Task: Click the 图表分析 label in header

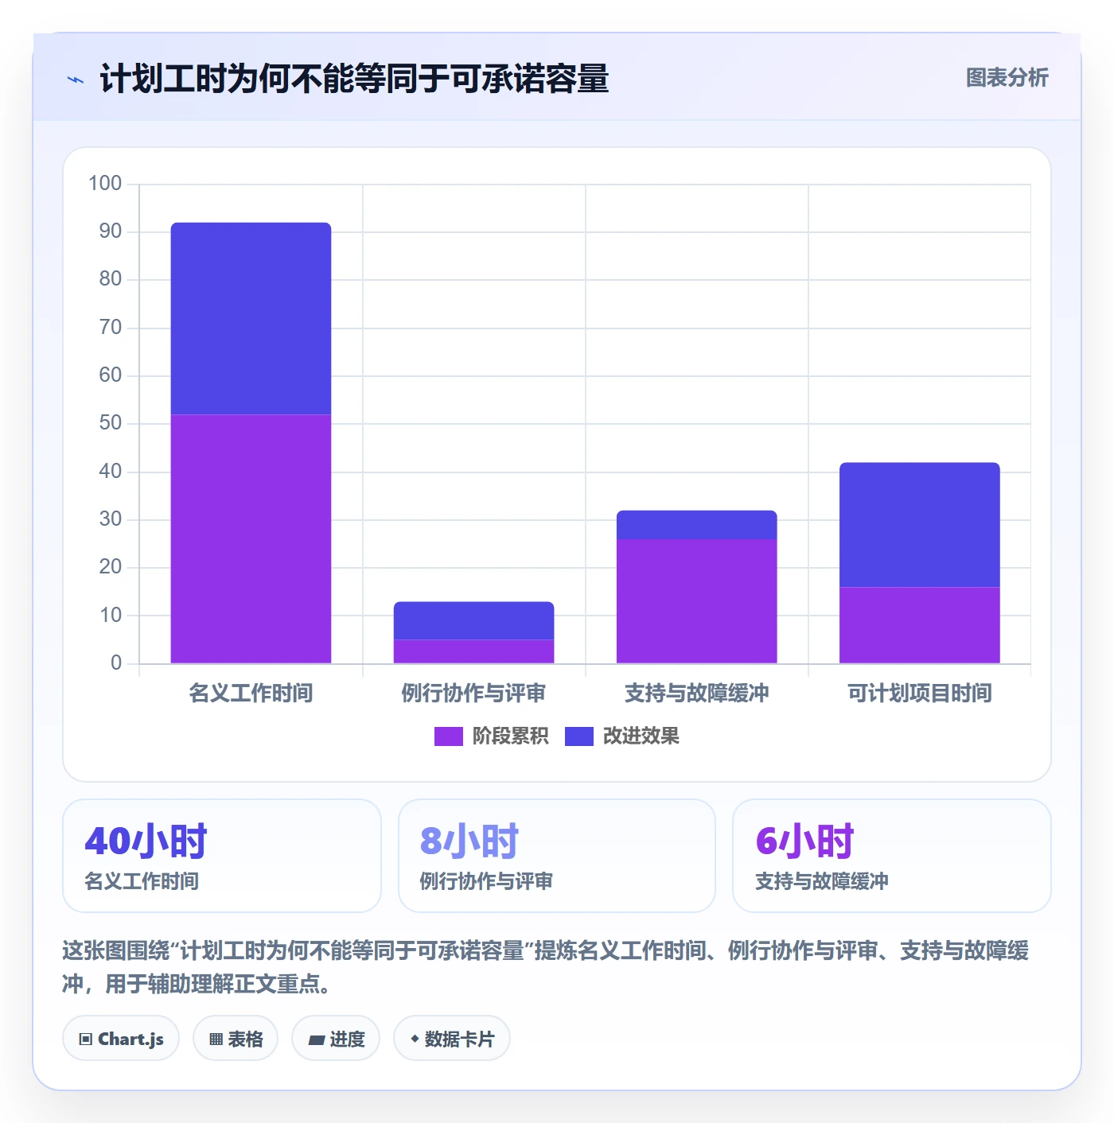Action: pos(1007,78)
